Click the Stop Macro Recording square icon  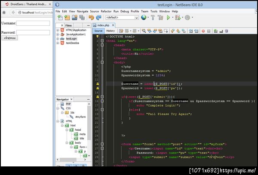pyautogui.click(x=209, y=31)
